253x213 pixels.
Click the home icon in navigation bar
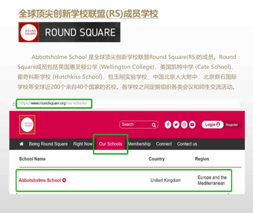point(22,144)
